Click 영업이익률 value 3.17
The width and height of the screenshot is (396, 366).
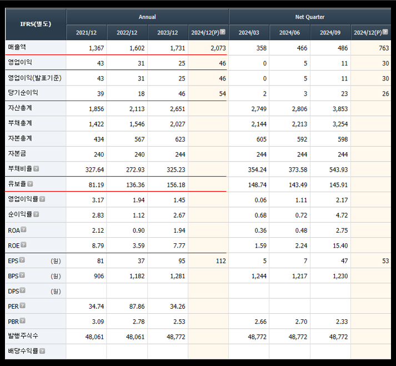(x=98, y=200)
